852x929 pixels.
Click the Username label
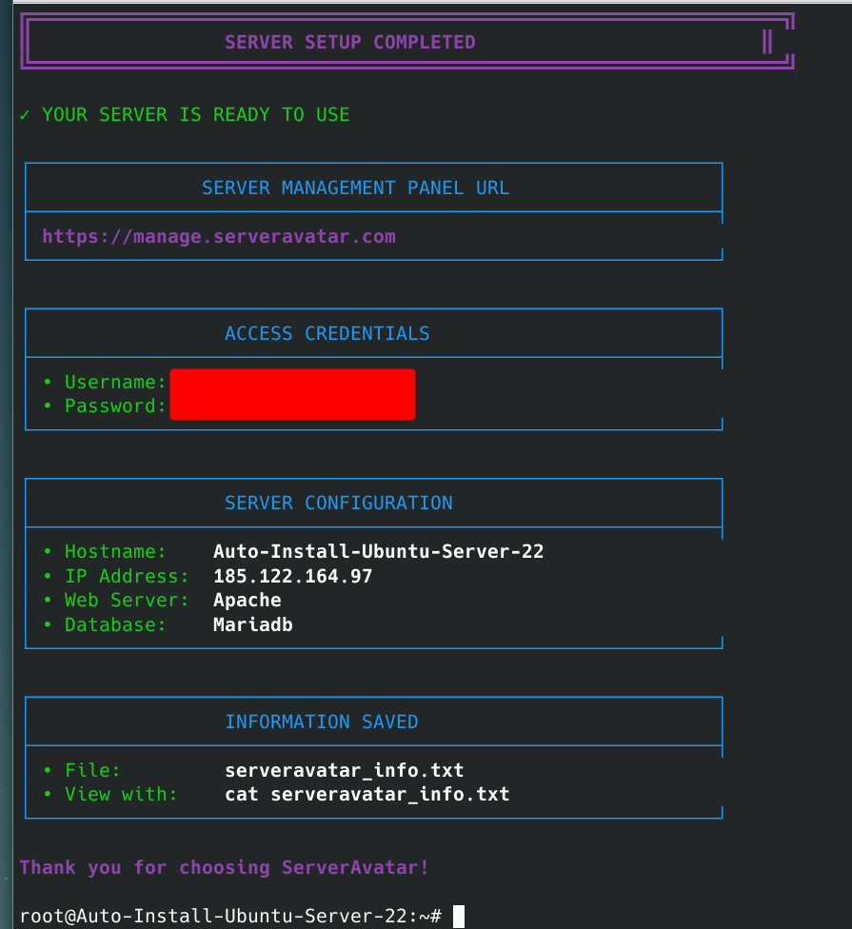click(115, 382)
